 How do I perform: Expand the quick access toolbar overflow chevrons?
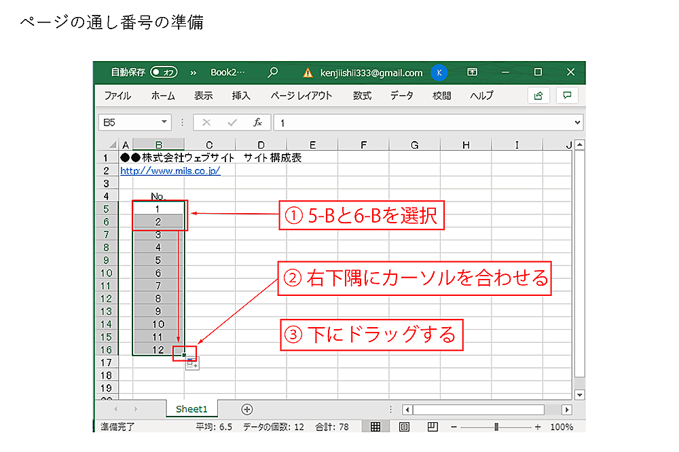[x=193, y=73]
